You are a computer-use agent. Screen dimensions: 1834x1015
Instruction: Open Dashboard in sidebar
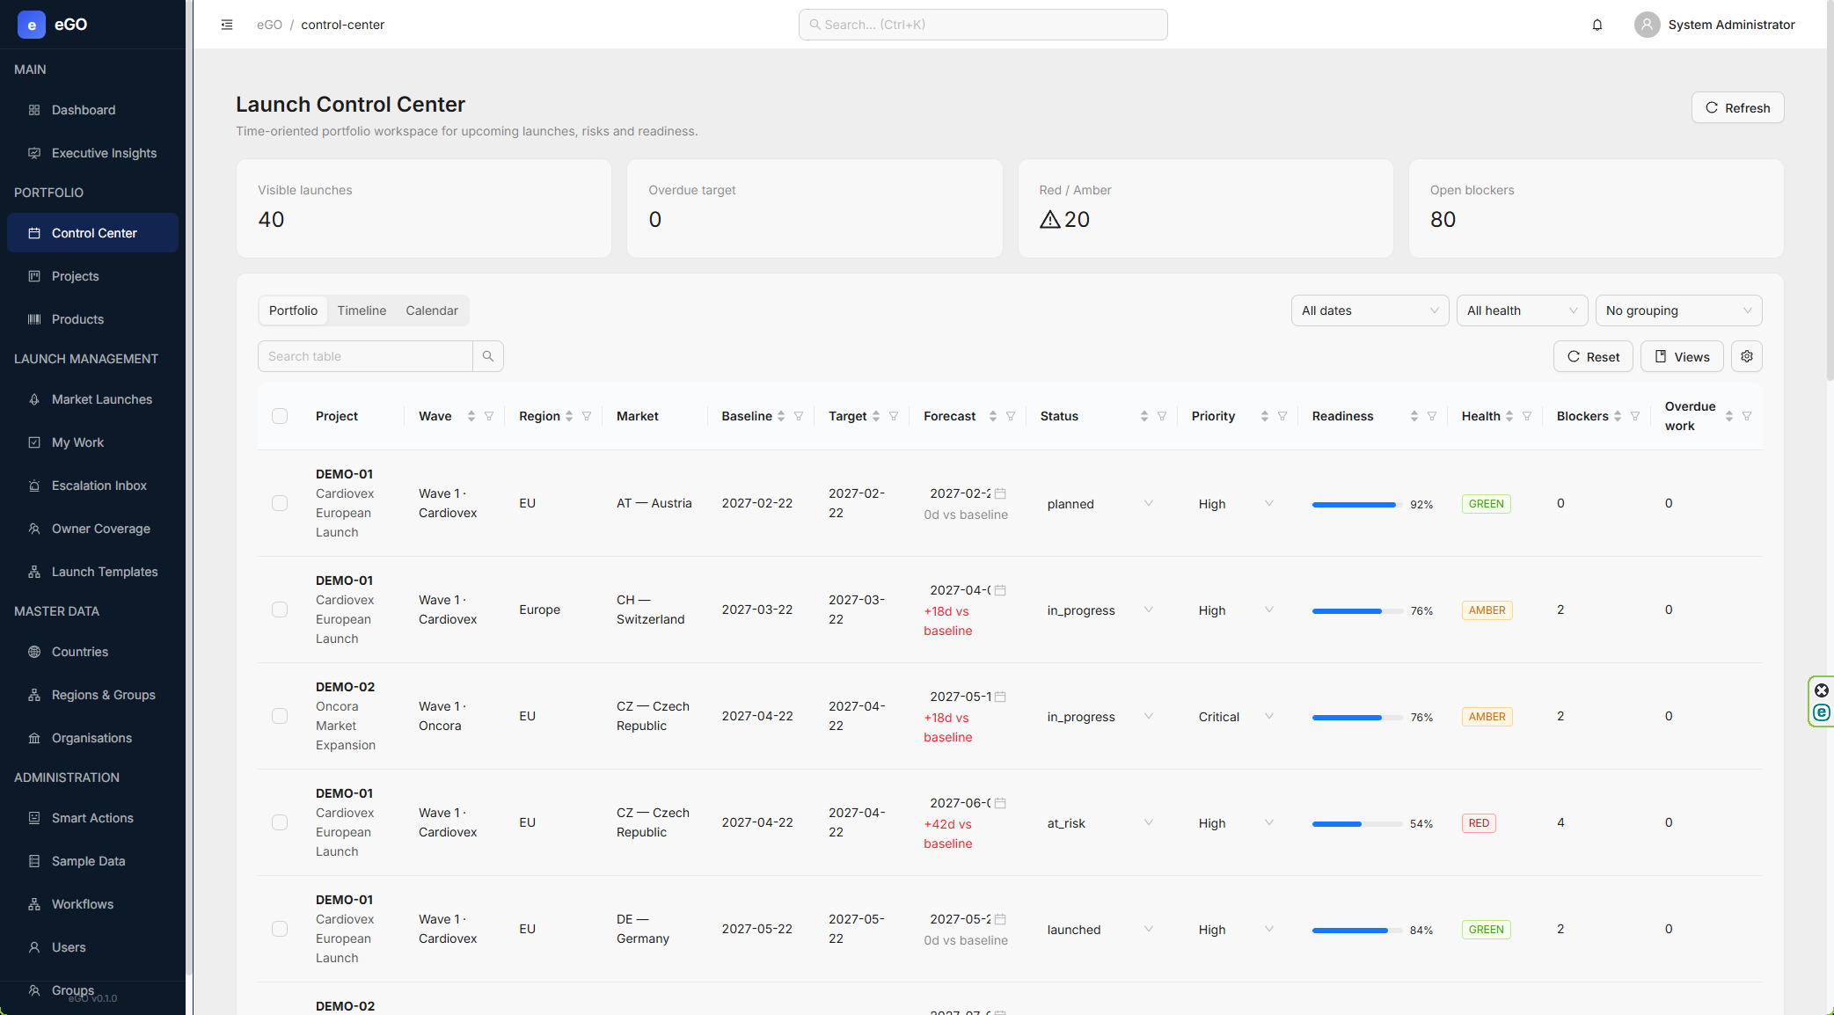point(92,110)
